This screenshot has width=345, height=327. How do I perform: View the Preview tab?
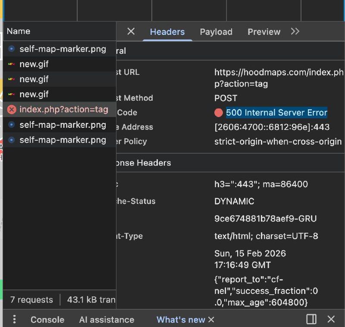264,32
